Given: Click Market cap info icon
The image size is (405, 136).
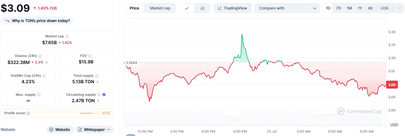Looking at the screenshot, I should coord(67,36).
